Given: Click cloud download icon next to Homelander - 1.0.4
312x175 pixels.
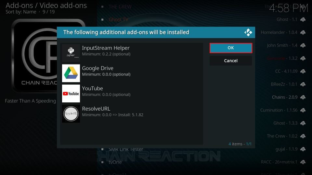Looking at the screenshot, I should (303, 32).
